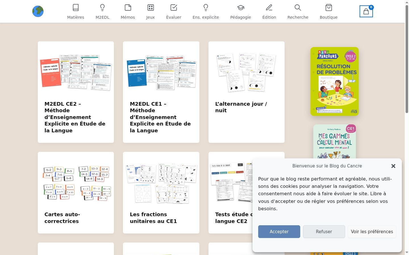This screenshot has width=409, height=255.
Task: Click the M2EDL lightbulb icon
Action: 103,7
